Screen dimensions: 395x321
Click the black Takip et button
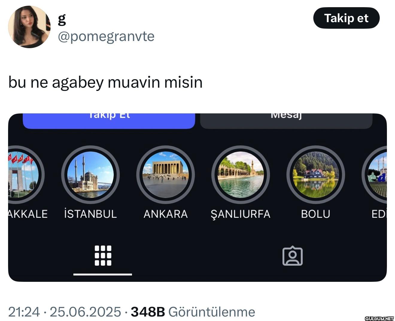coord(346,18)
